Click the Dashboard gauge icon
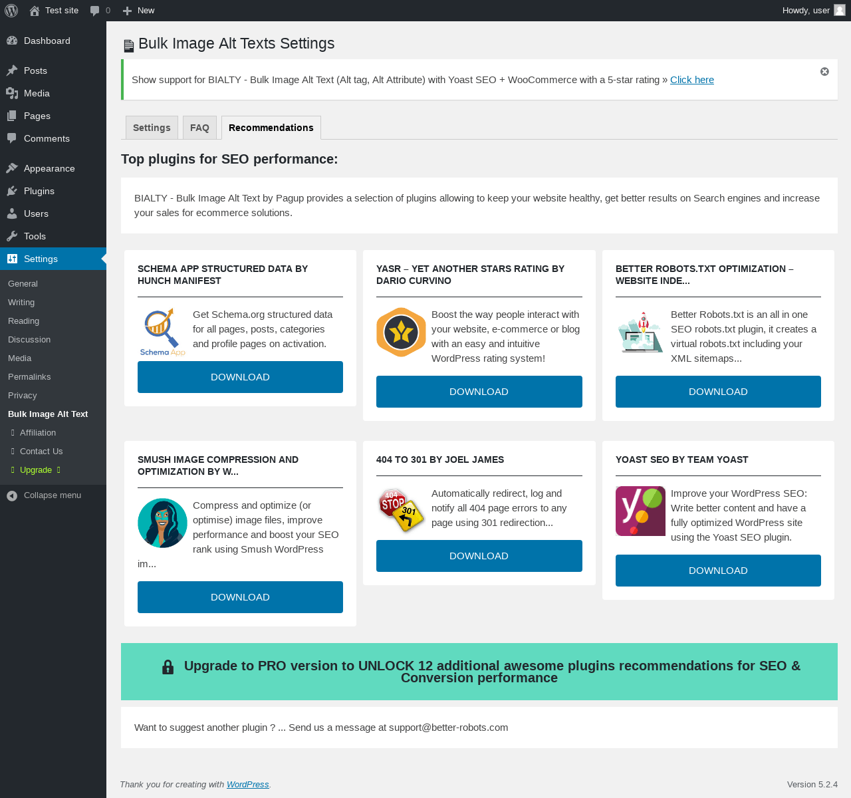 (x=12, y=41)
